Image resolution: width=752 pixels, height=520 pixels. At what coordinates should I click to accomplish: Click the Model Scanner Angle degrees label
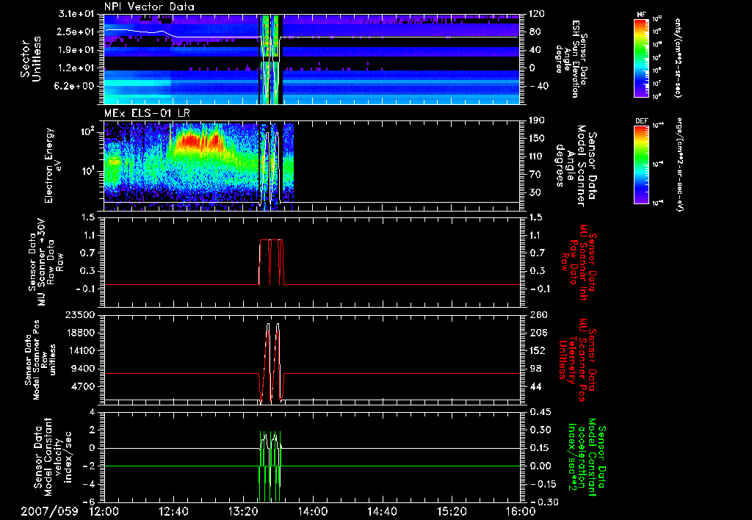pyautogui.click(x=576, y=165)
